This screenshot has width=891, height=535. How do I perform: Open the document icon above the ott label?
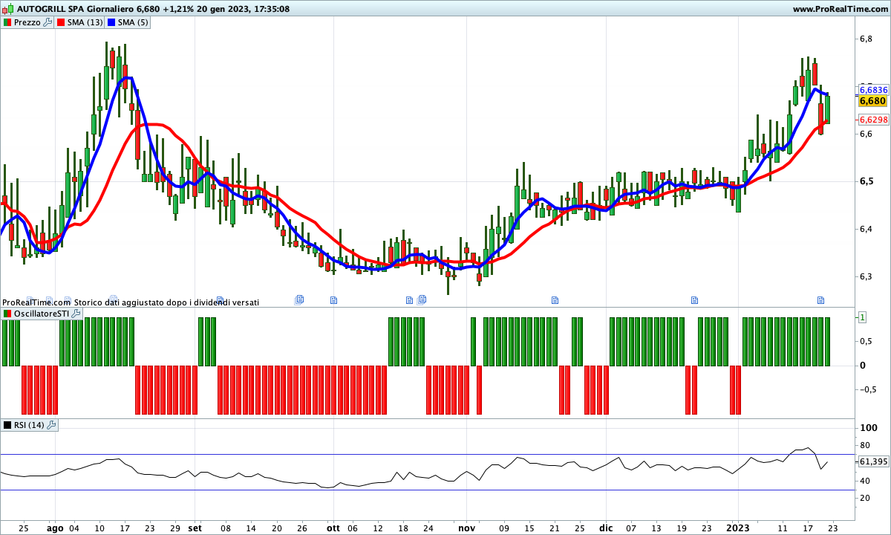tap(333, 300)
